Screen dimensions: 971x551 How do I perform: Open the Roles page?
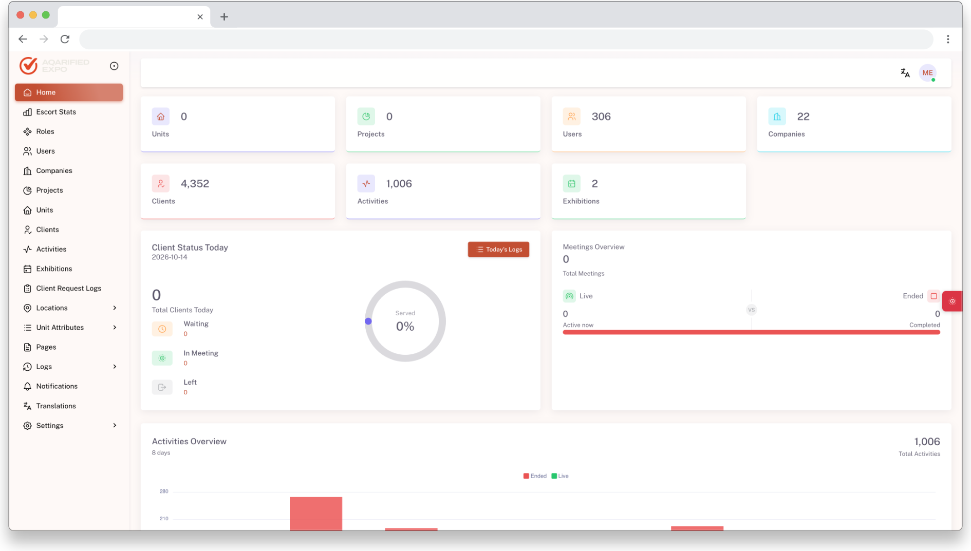69,131
